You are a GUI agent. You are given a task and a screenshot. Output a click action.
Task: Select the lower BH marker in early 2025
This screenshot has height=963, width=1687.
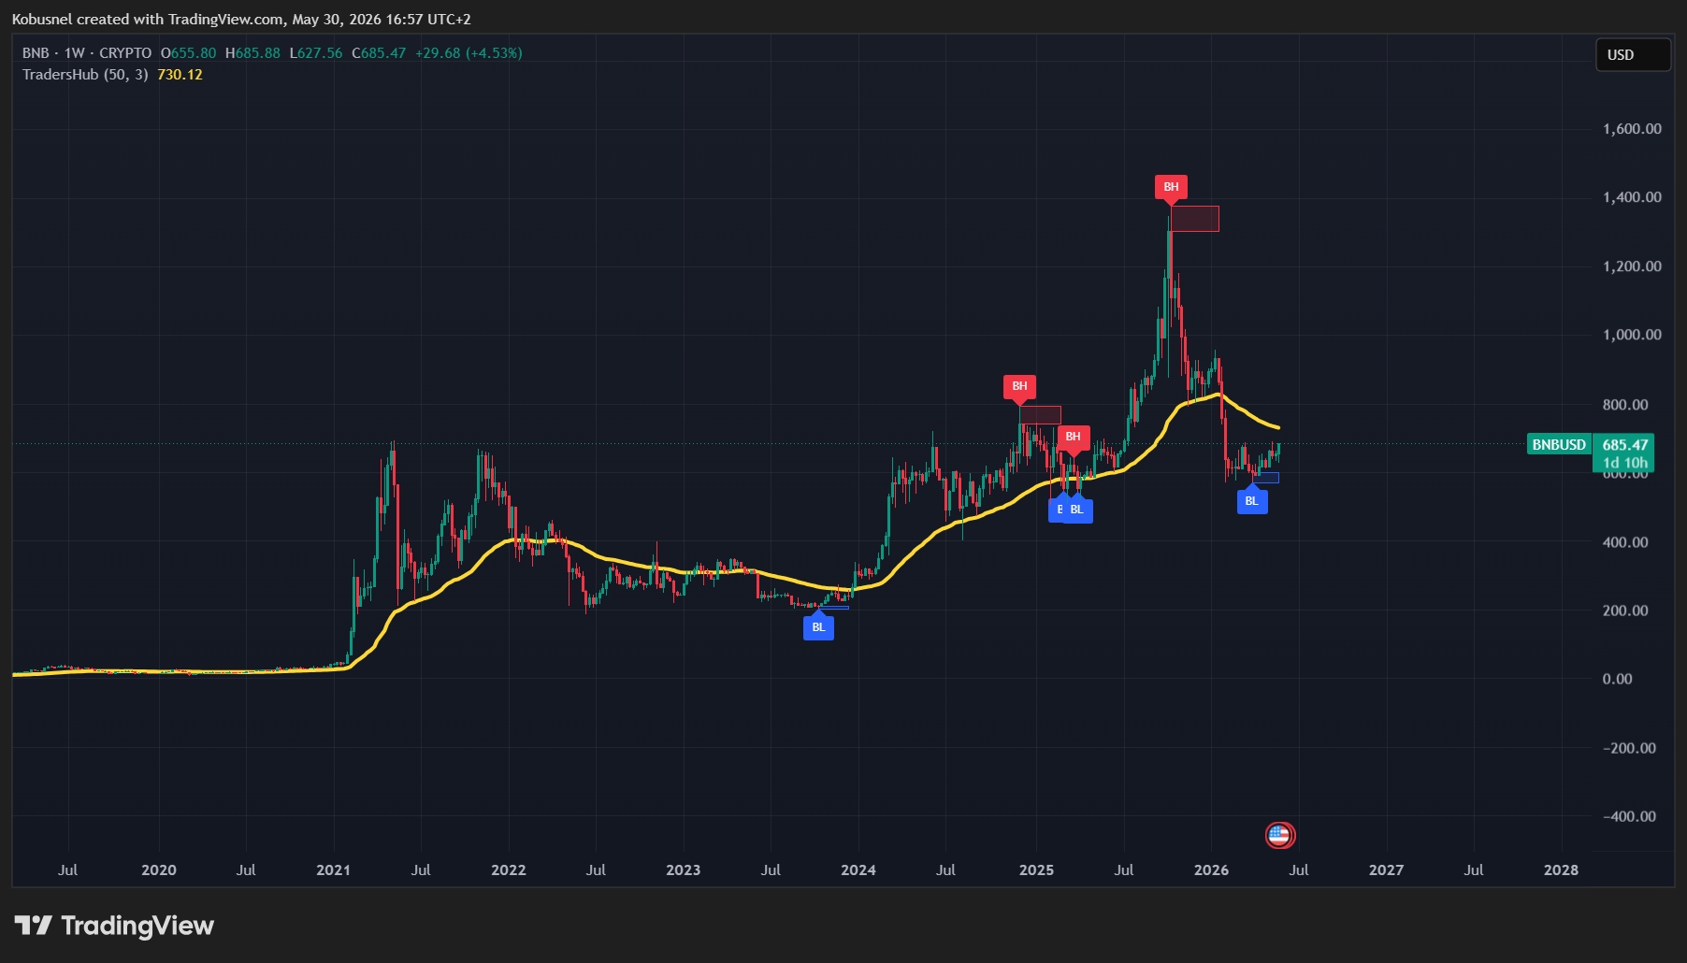pos(1073,438)
